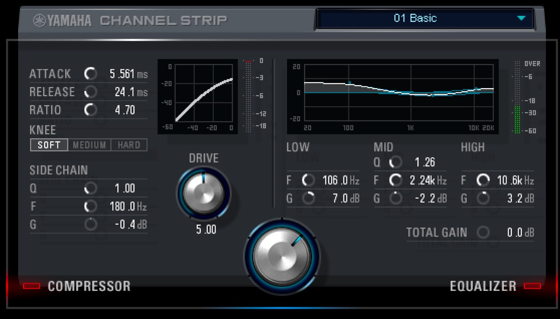The image size is (560, 319).
Task: Click the HIGH gain value 3.2 dB
Action: tap(521, 198)
